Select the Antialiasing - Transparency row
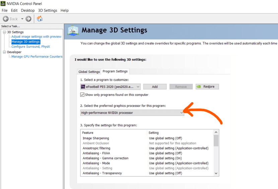This screenshot has width=278, height=189. coord(147,173)
